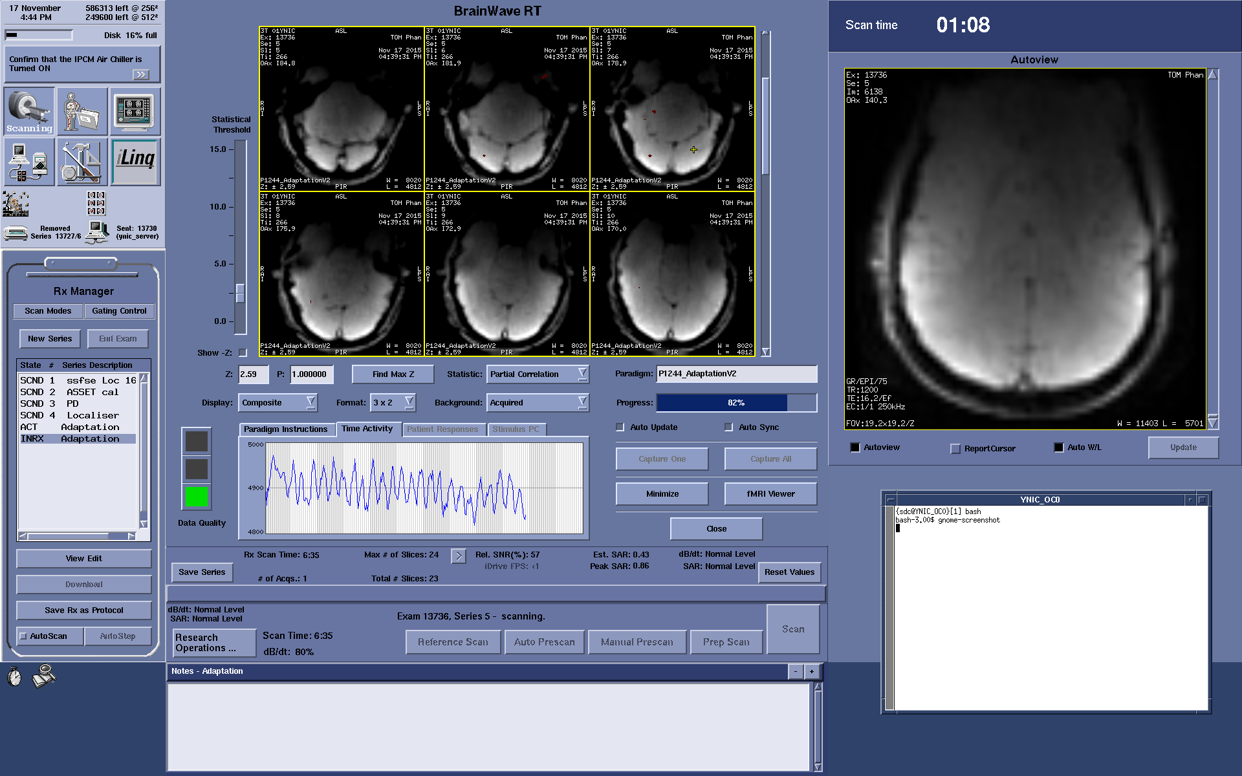Screen dimensions: 1242x776
Task: Click the stopwatch icon at bottom left
Action: [x=14, y=677]
